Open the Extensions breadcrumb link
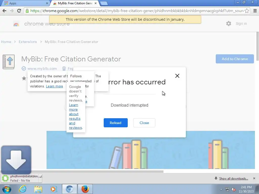The width and height of the screenshot is (259, 194). point(28,42)
